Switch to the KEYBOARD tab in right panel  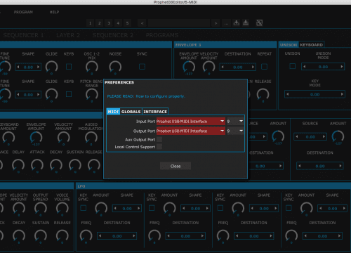(x=312, y=45)
